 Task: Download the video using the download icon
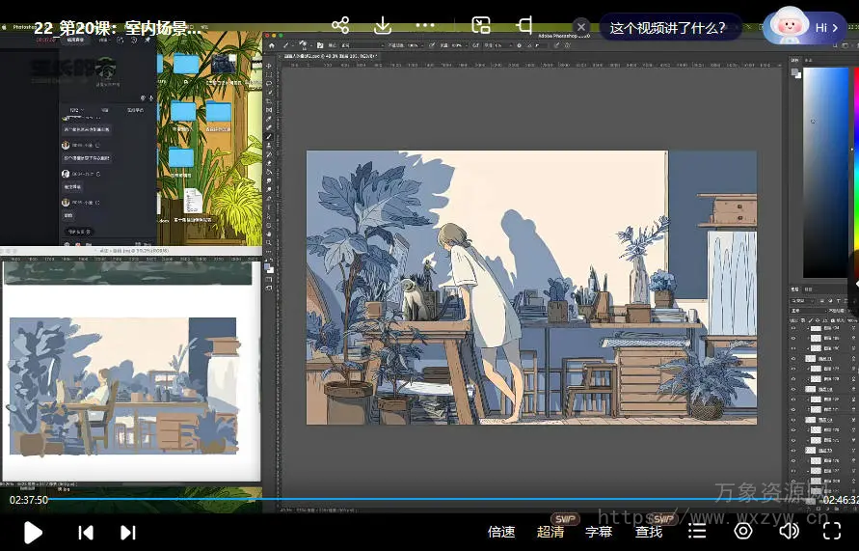tap(383, 25)
